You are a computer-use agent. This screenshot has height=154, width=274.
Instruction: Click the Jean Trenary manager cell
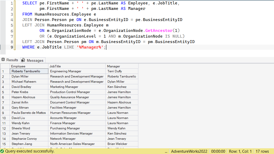[x=122, y=139]
